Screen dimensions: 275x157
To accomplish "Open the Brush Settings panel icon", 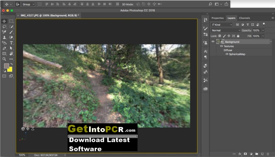I will (205, 28).
